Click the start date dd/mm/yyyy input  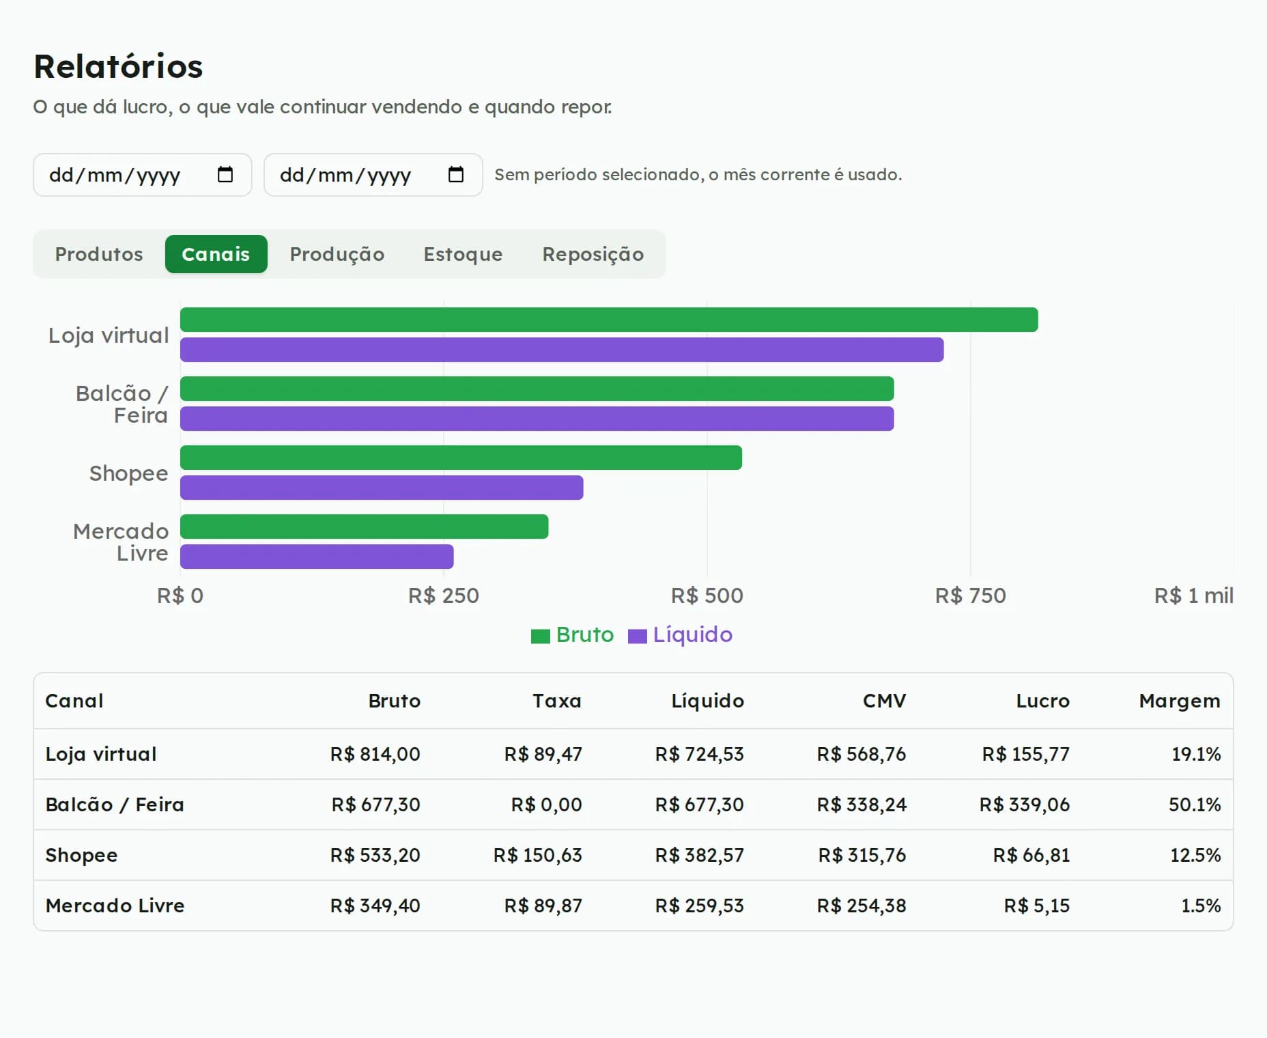pos(143,175)
